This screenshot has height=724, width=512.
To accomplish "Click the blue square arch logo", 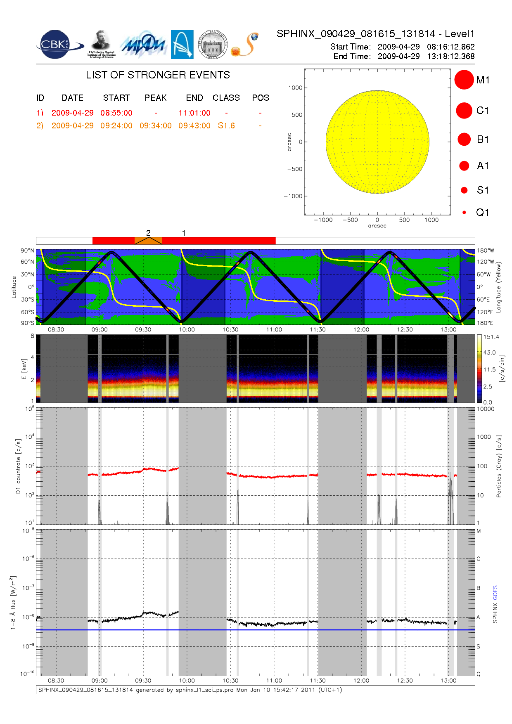I will pyautogui.click(x=182, y=44).
